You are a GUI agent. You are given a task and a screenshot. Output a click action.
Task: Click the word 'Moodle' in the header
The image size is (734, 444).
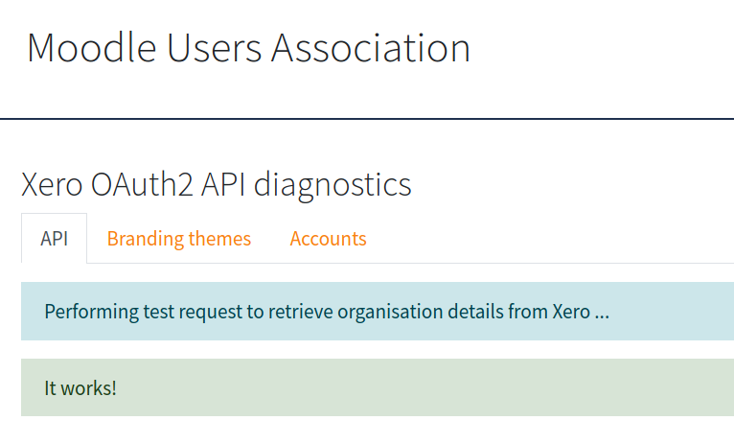pos(91,48)
